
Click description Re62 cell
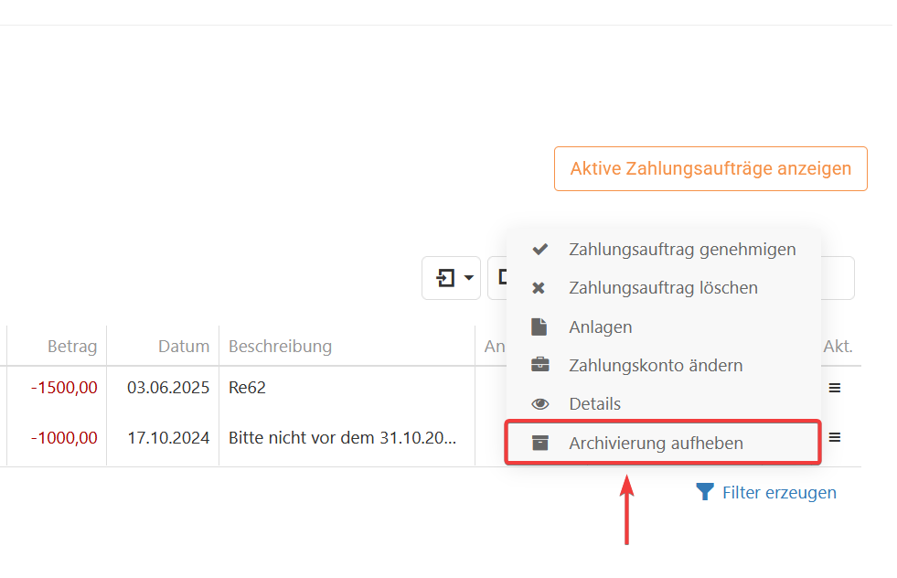tap(247, 388)
